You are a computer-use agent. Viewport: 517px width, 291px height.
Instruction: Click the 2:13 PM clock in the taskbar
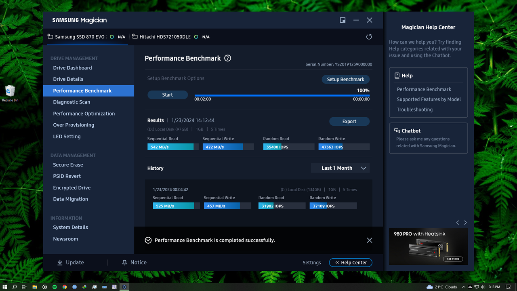pyautogui.click(x=494, y=287)
